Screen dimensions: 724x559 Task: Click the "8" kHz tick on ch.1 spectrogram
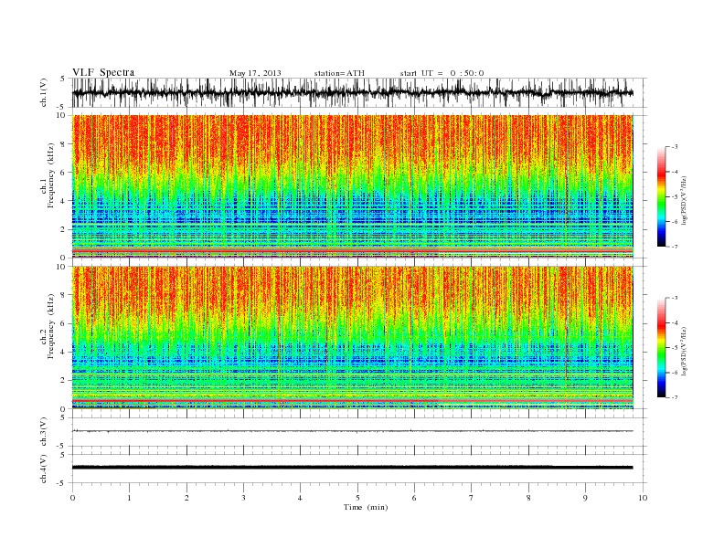coord(64,144)
